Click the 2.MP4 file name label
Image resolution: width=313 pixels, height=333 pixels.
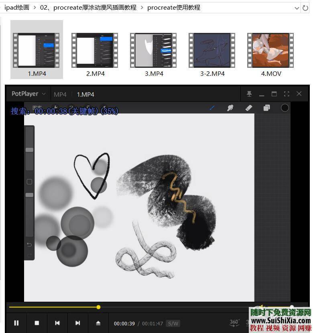click(96, 74)
